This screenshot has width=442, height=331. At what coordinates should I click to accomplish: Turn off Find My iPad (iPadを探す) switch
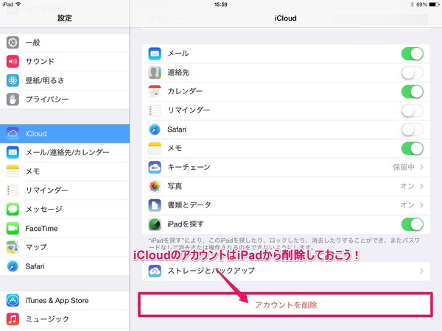pos(412,224)
